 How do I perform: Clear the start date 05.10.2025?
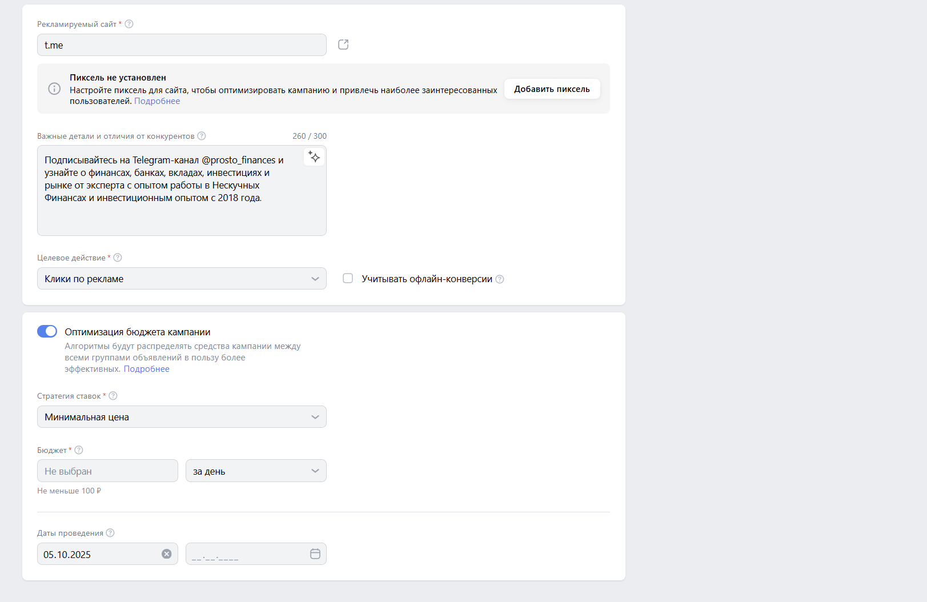pyautogui.click(x=166, y=554)
